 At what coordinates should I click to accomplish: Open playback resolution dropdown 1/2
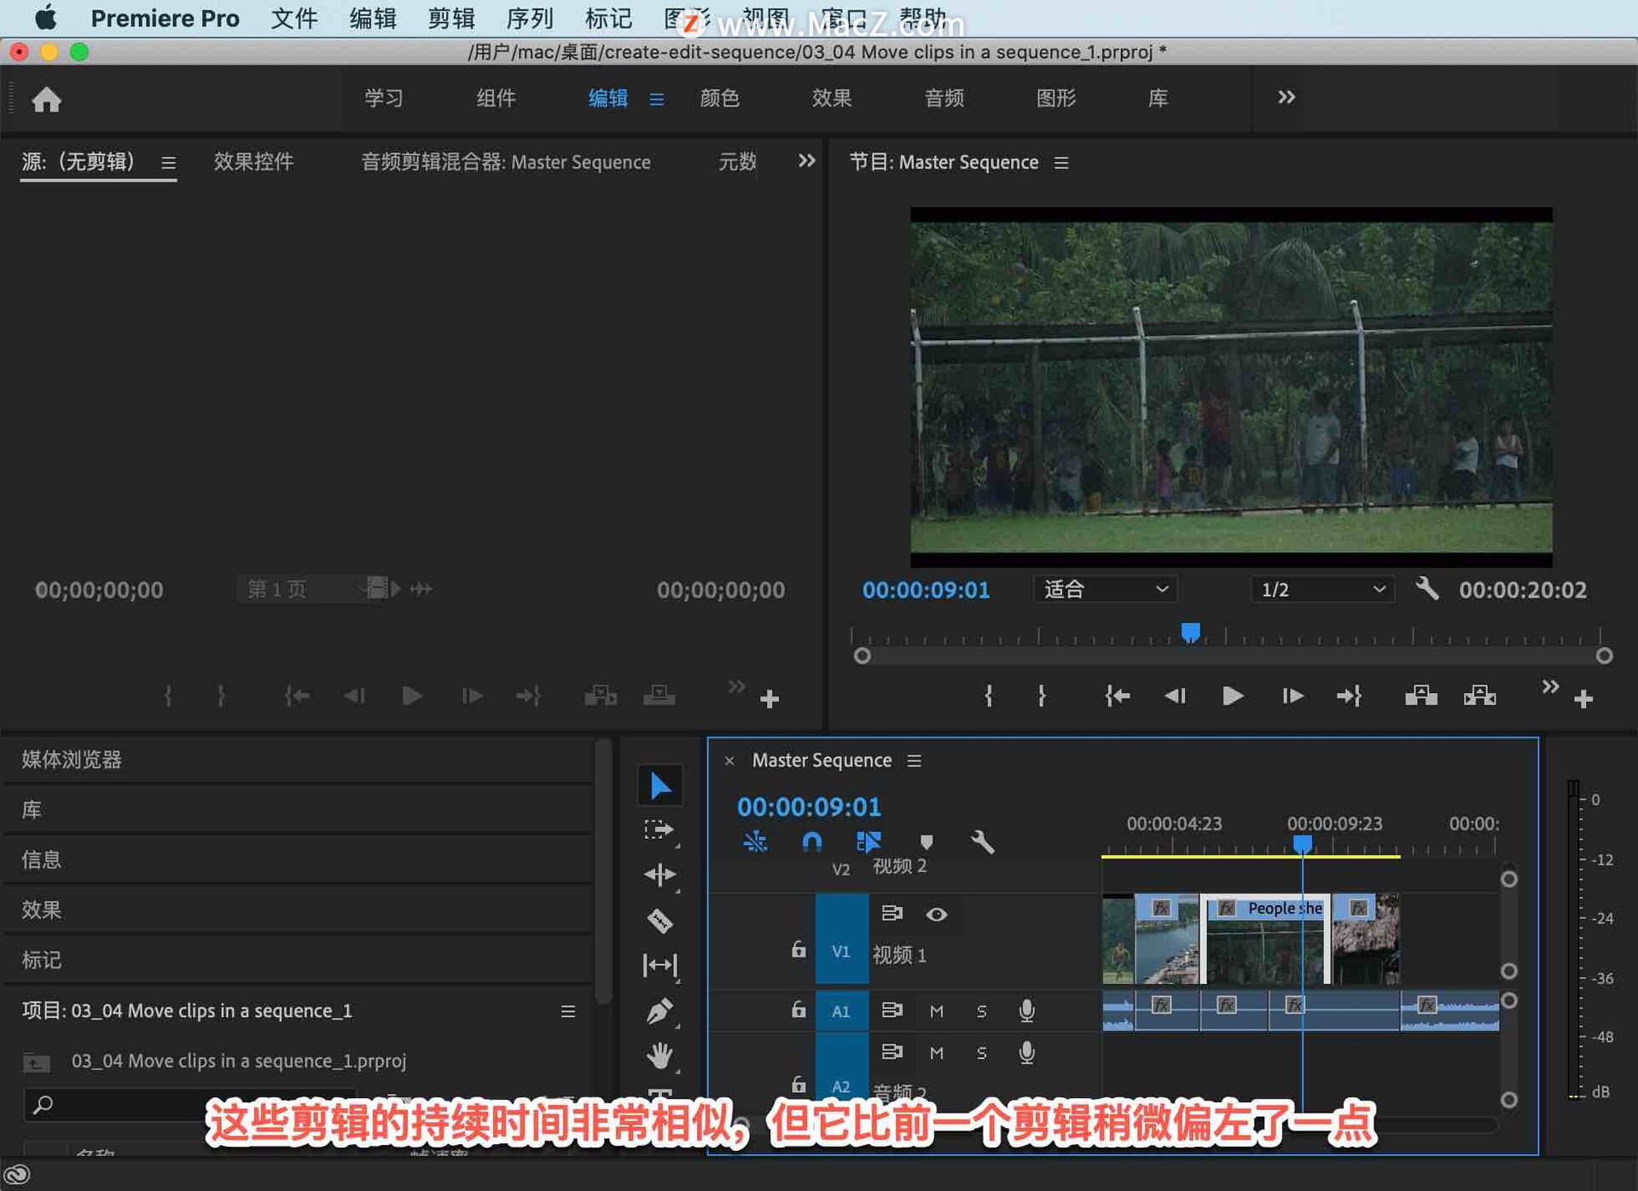coord(1322,589)
